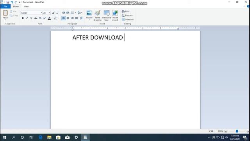Show hidden system tray icons
This screenshot has height=141, width=250.
(x=209, y=137)
